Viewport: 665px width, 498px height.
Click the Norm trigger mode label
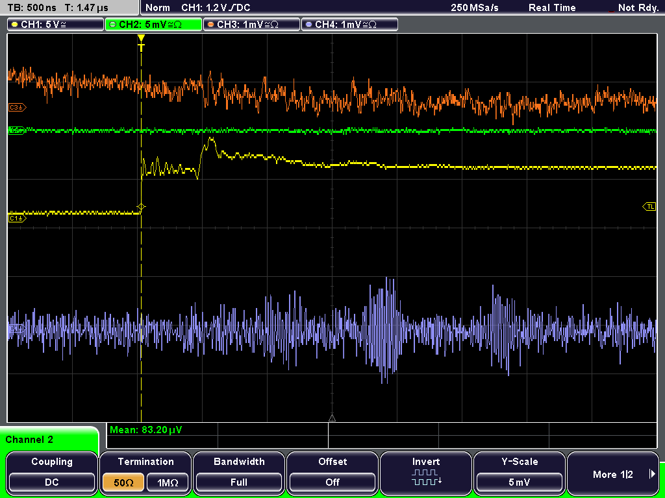click(x=157, y=8)
